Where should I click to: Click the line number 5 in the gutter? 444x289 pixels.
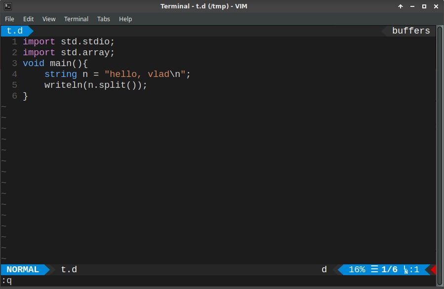[x=14, y=85]
